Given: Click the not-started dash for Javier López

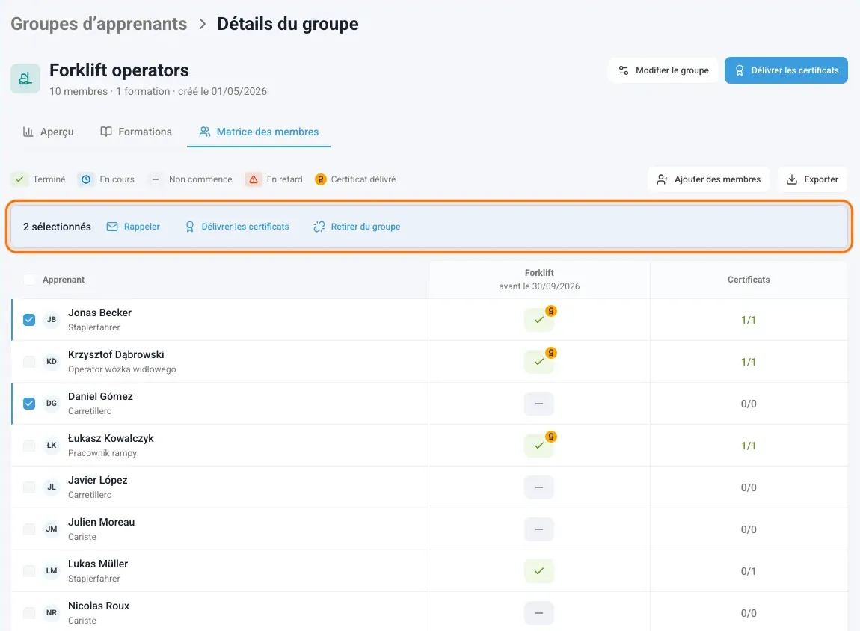Looking at the screenshot, I should coord(539,487).
